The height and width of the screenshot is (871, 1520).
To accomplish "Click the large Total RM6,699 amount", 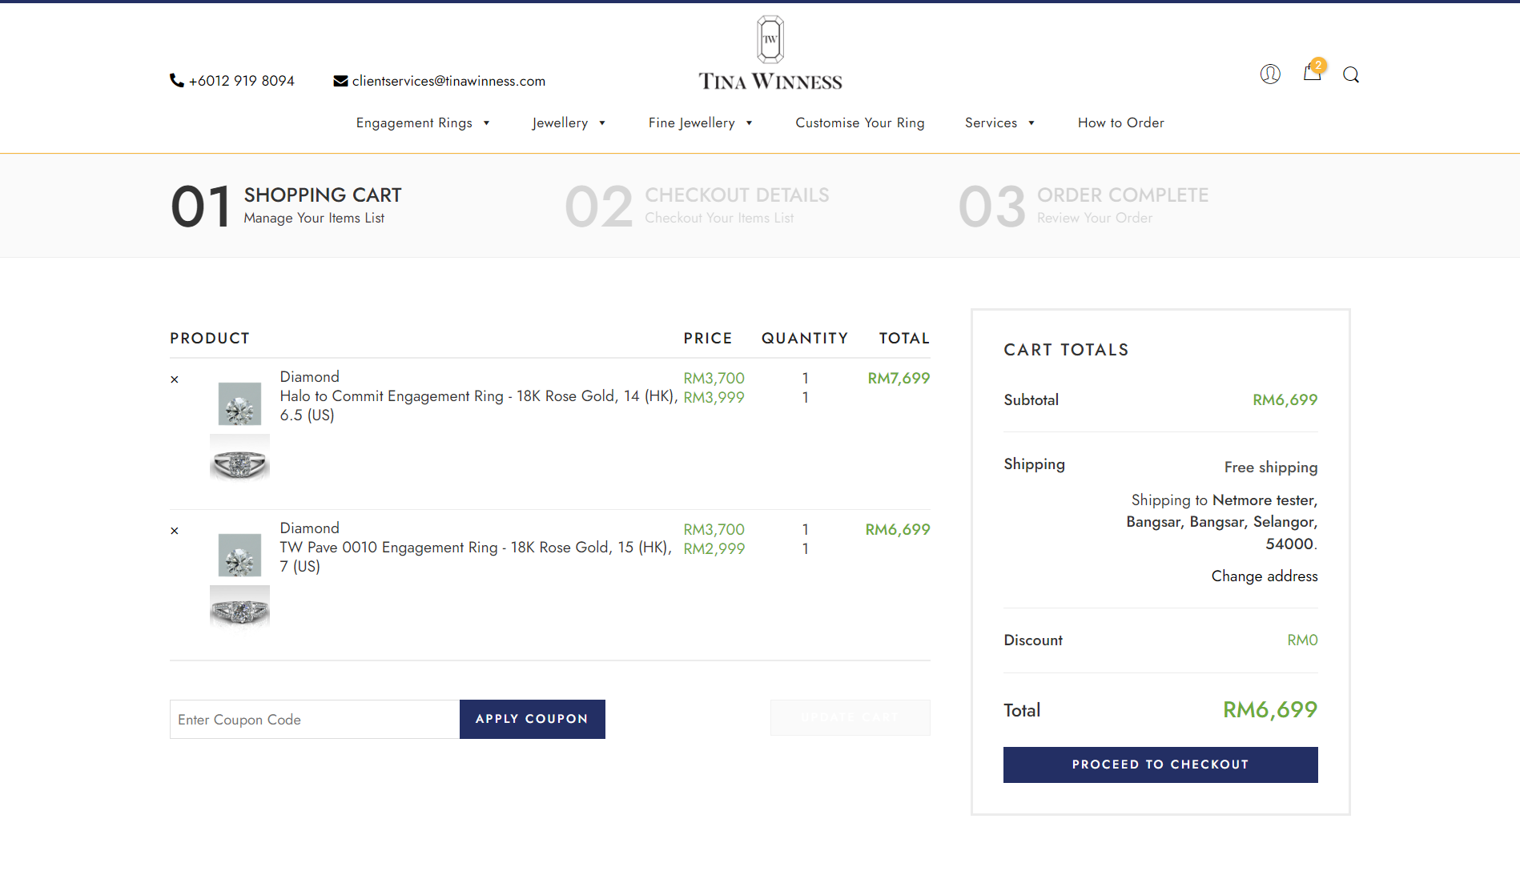I will tap(1270, 709).
